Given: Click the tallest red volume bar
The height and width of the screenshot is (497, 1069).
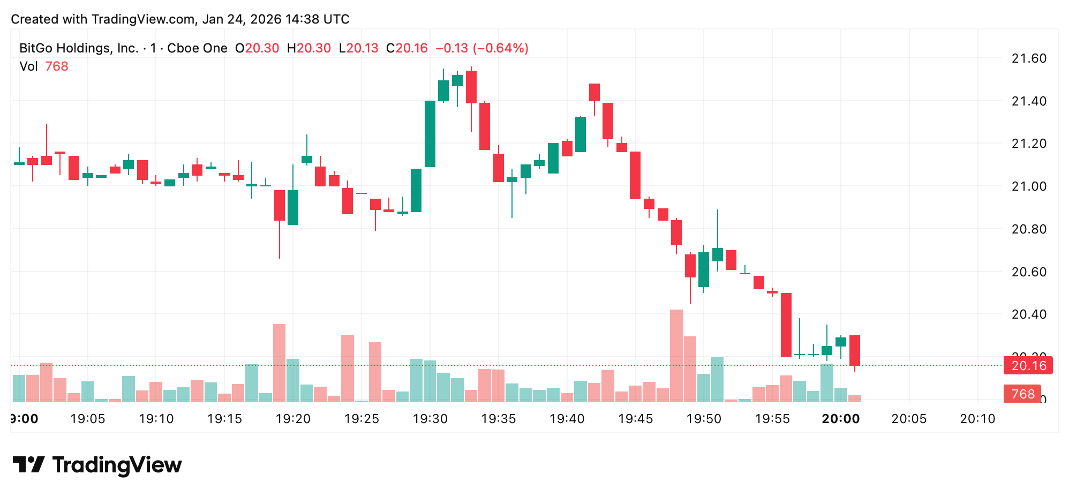Looking at the screenshot, I should click(x=676, y=356).
